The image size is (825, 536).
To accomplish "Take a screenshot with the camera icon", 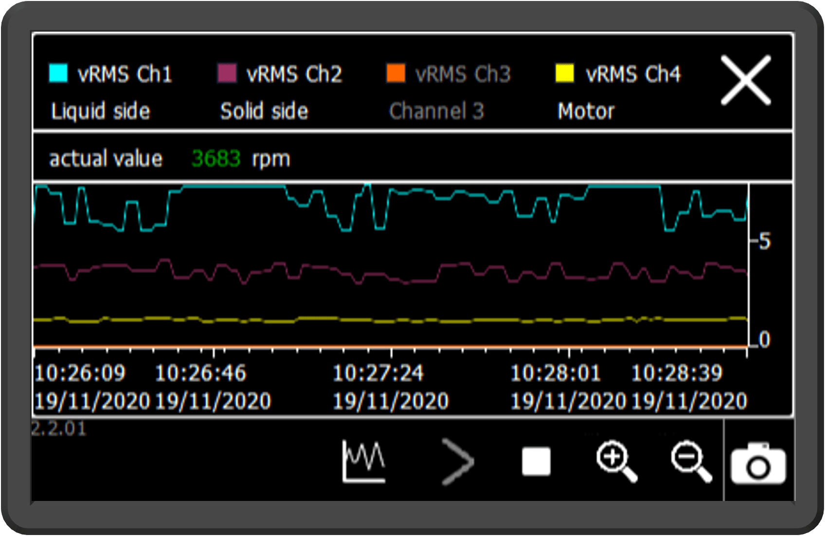I will click(758, 463).
